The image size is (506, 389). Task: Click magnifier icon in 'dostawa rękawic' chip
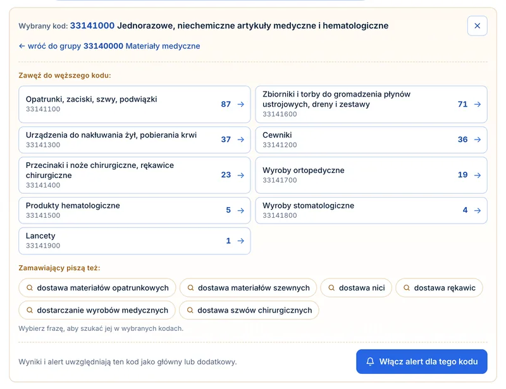(x=407, y=288)
